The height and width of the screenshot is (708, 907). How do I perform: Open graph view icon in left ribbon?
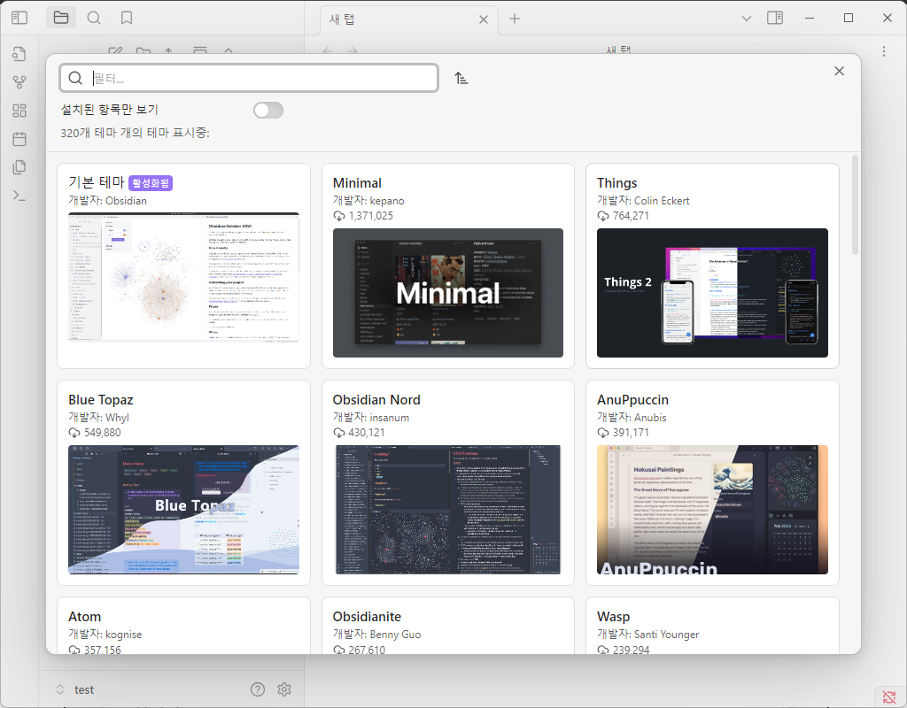tap(19, 82)
